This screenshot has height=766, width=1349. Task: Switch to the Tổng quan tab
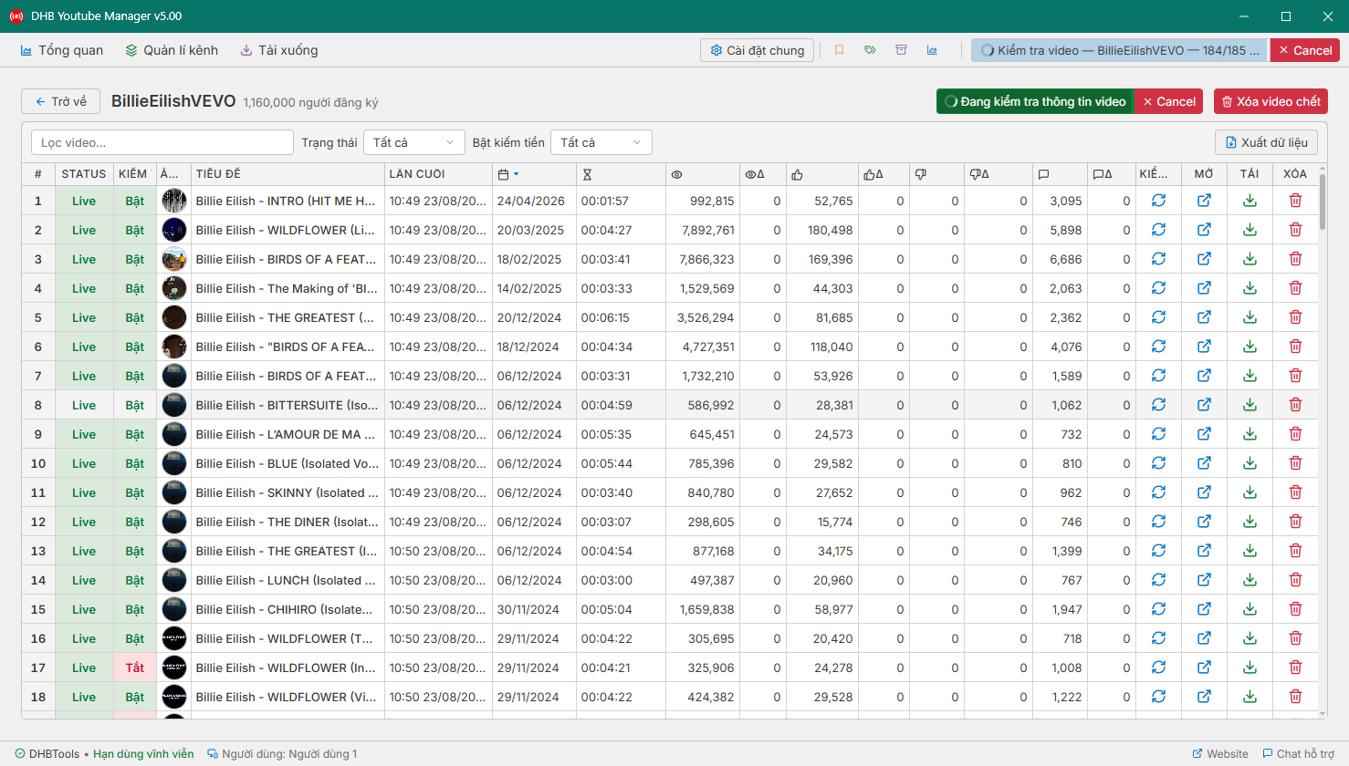click(x=61, y=50)
